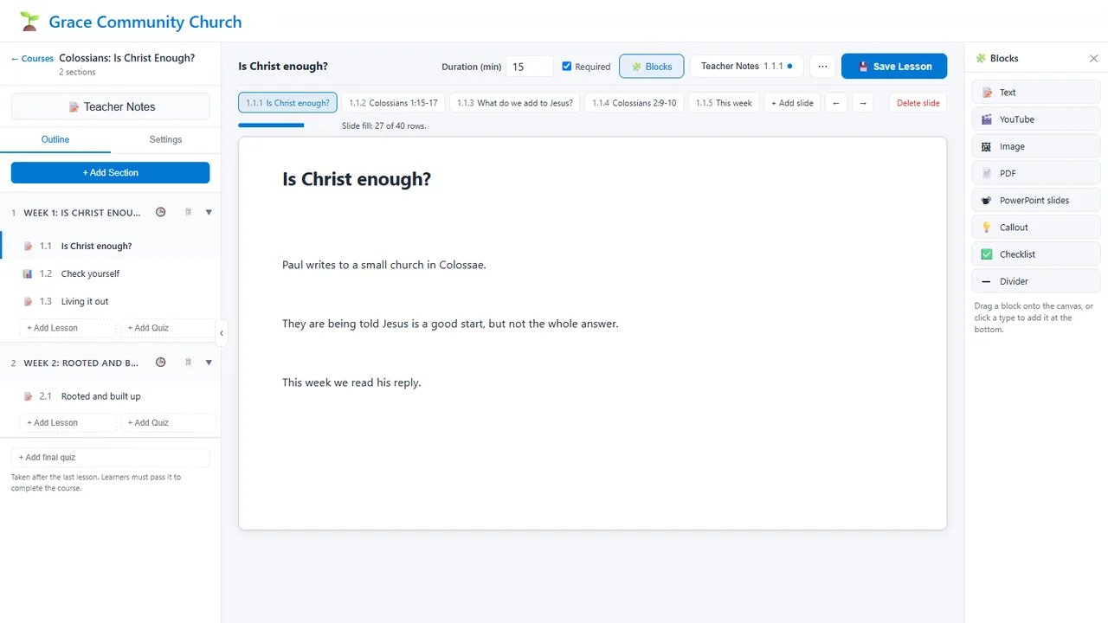Select the Outline tab
Viewport: 1108px width, 623px height.
[55, 139]
